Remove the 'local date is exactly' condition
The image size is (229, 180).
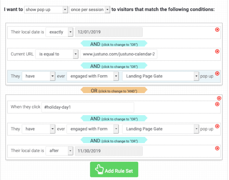click(217, 30)
